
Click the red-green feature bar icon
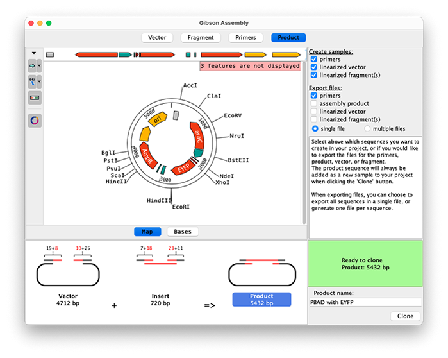pos(35,98)
